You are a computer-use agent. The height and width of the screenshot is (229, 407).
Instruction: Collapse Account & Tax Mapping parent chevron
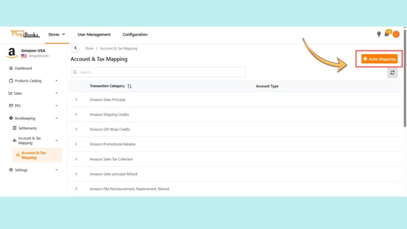(x=56, y=140)
